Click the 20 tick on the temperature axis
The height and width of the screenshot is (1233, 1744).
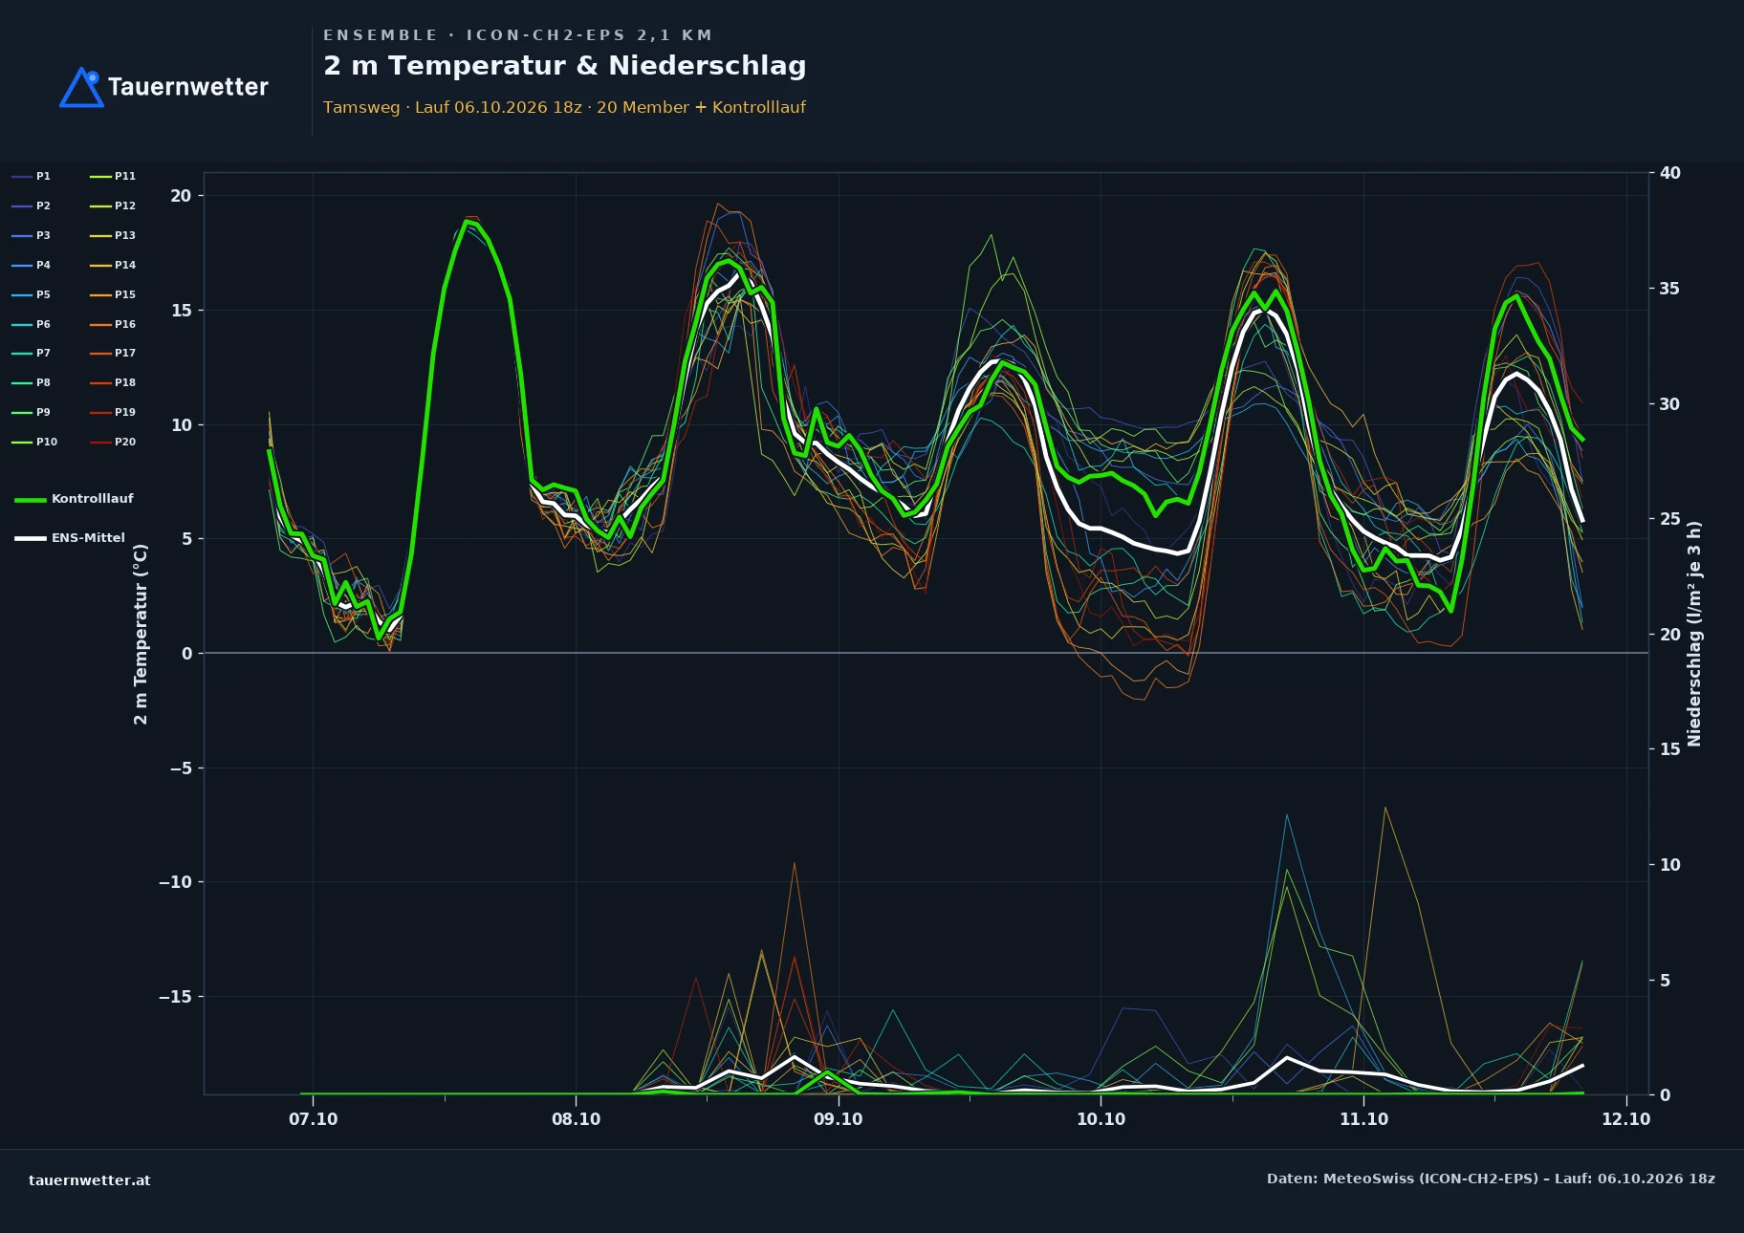(x=181, y=196)
